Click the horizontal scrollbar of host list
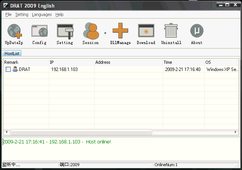 coord(81,132)
